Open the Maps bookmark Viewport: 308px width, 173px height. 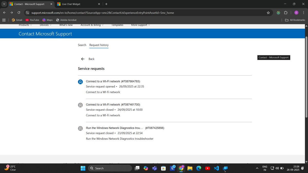pos(47,20)
